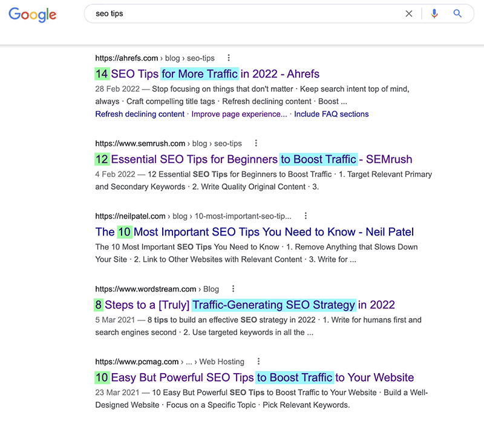Open '10 Easy But Powerful SEO Tips' result

click(254, 377)
